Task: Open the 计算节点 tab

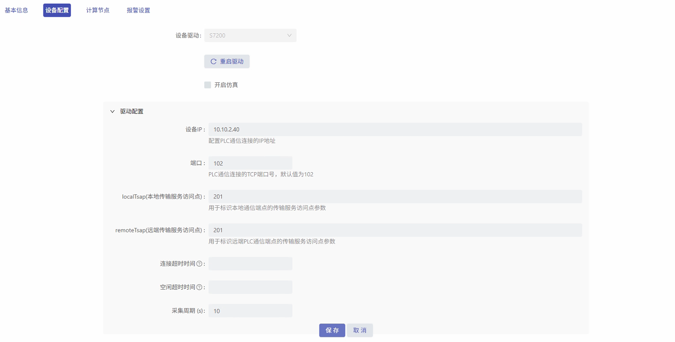Action: click(98, 10)
